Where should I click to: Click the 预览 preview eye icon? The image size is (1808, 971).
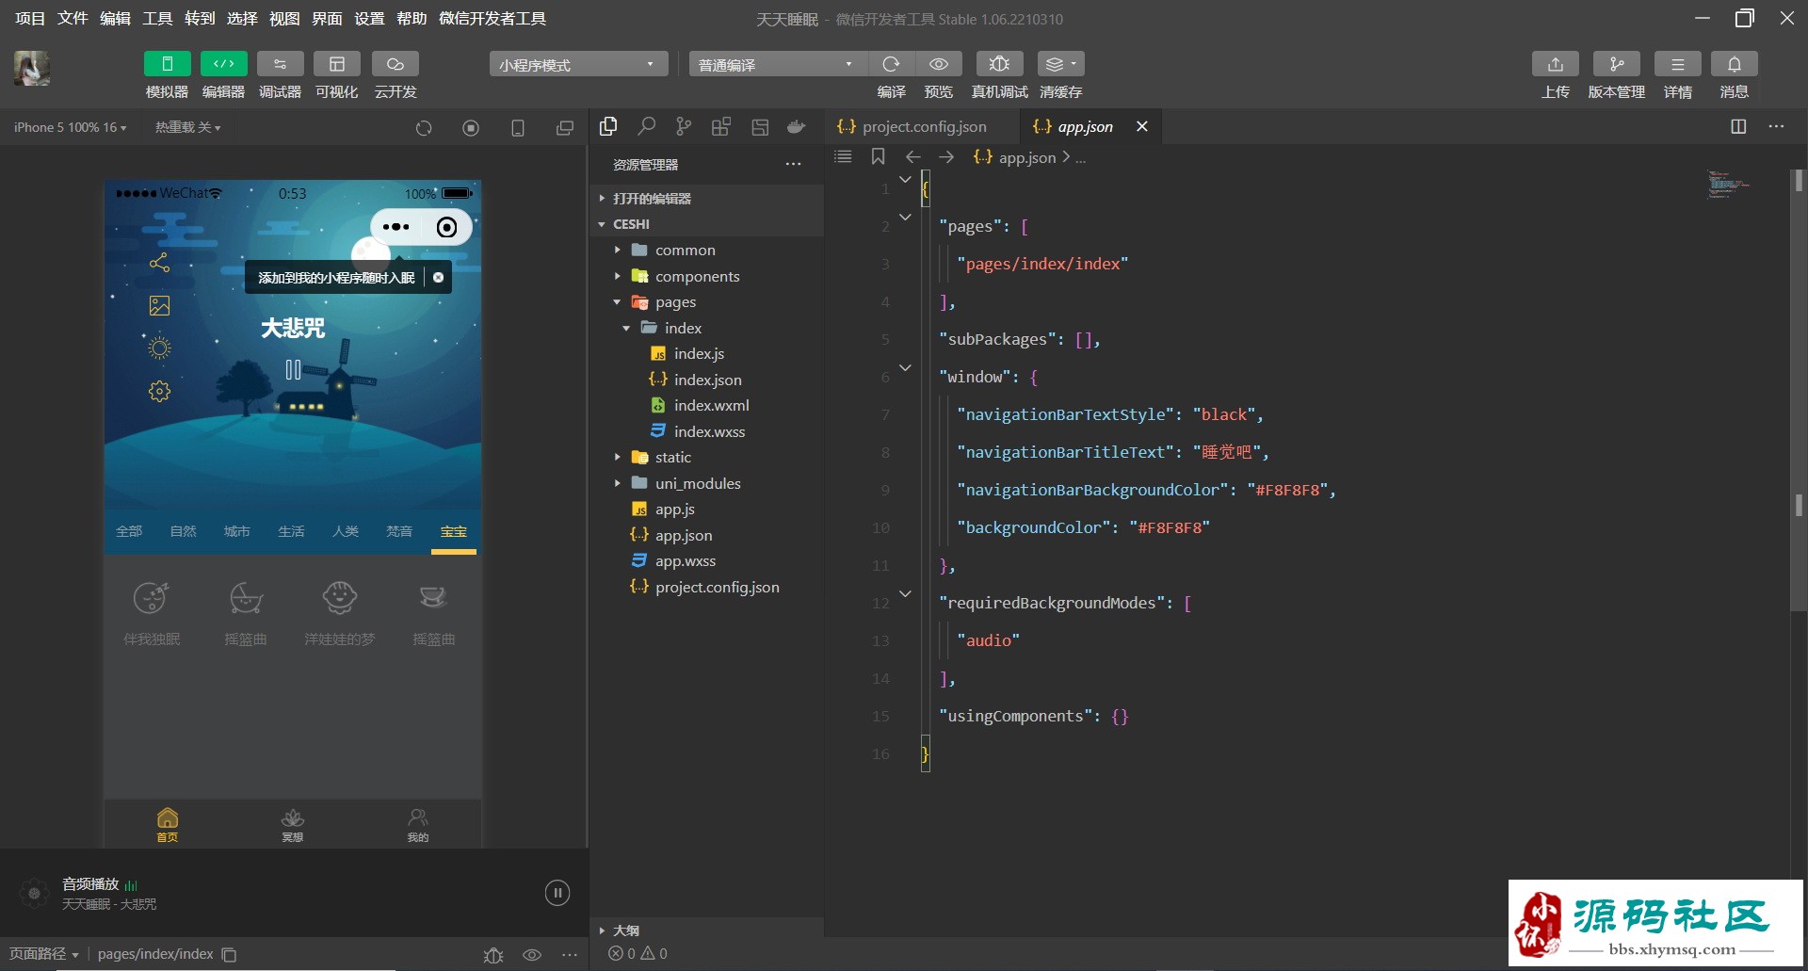938,64
